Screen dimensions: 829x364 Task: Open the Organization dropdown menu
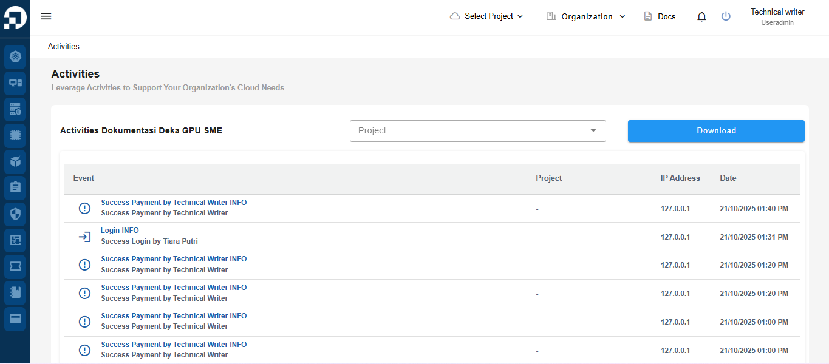click(586, 16)
